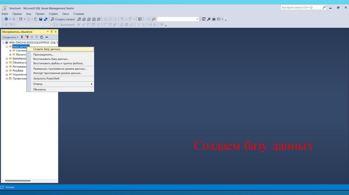The width and height of the screenshot is (349, 195).
Task: Open the wide toolbar combo box dropdown
Action: 197,19
